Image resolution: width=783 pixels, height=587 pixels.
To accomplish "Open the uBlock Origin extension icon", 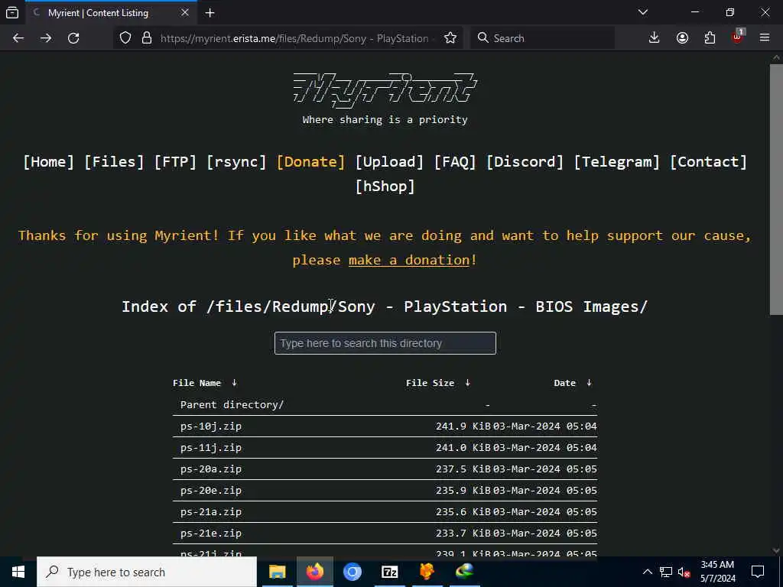I will click(738, 37).
